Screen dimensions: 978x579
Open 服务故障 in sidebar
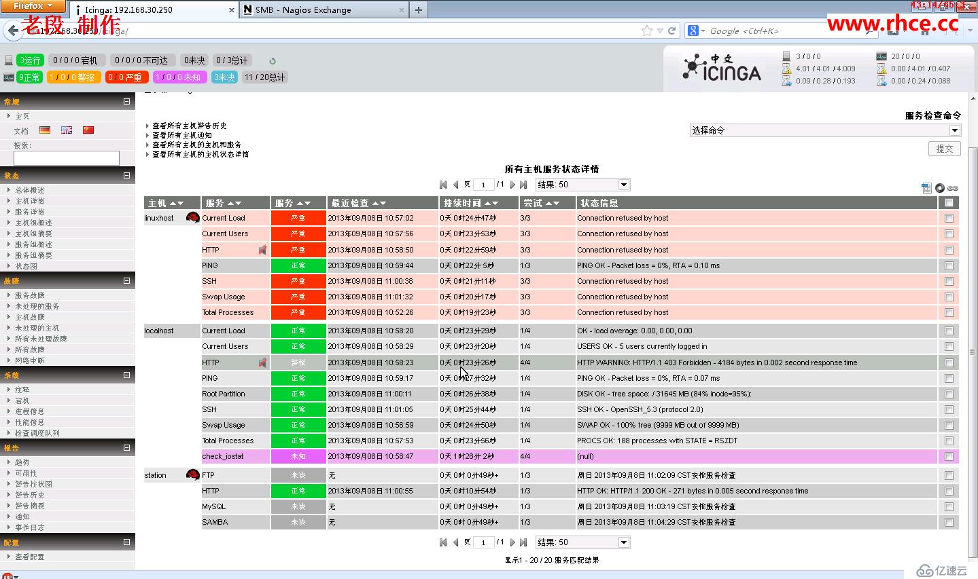tap(30, 295)
